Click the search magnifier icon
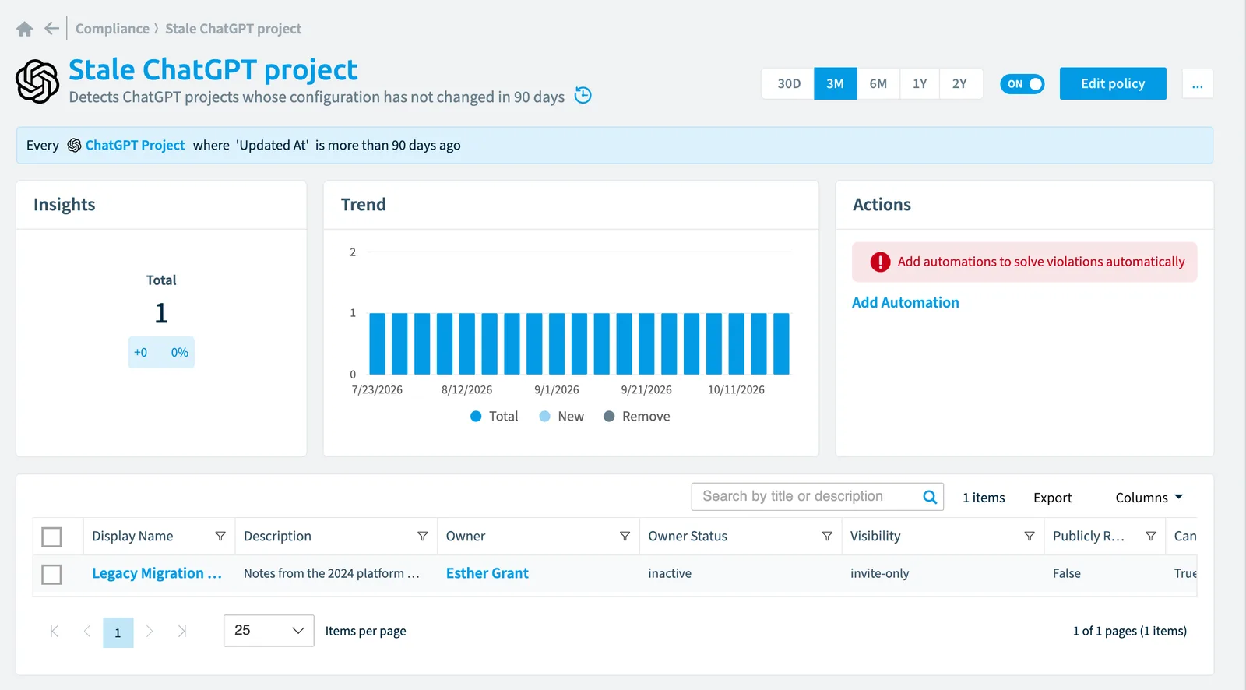The height and width of the screenshot is (690, 1246). (930, 497)
